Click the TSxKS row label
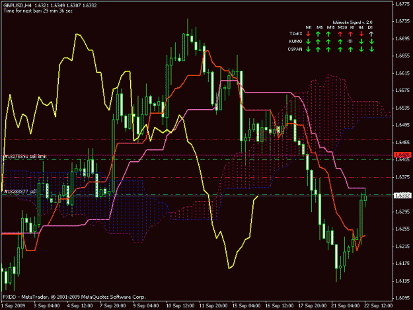413x310 pixels. pos(296,34)
